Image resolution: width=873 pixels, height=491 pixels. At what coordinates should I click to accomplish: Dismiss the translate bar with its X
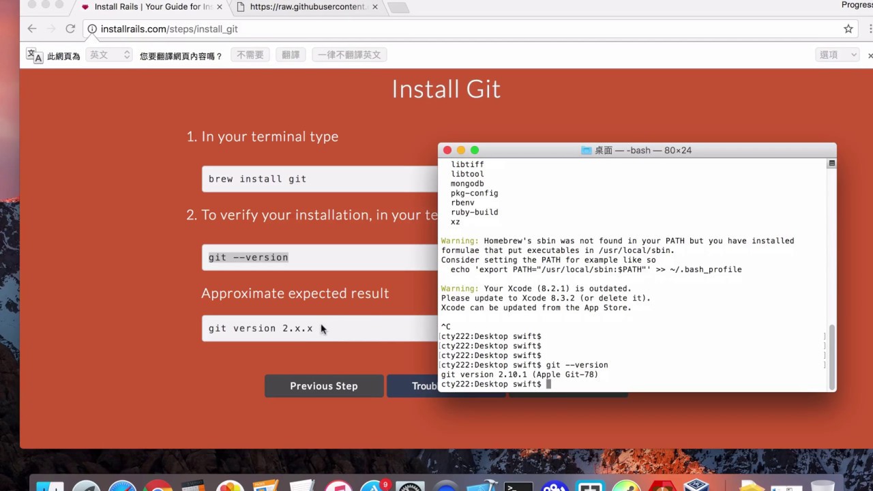point(870,55)
